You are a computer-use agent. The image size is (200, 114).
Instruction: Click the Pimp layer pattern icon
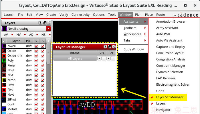tap(4, 65)
